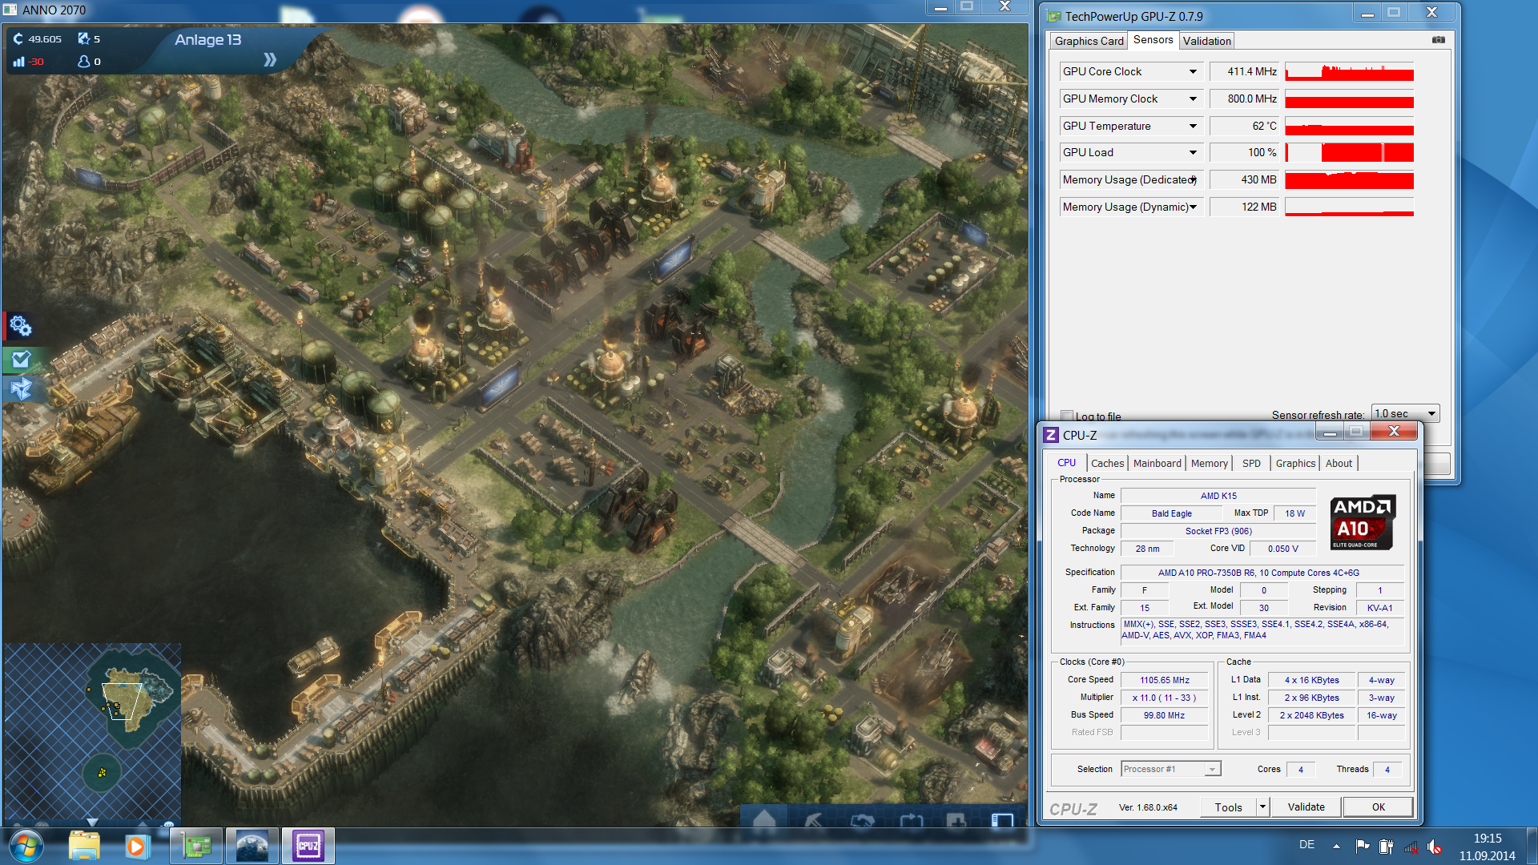
Task: Open the Memory Usage (Dynamic) dropdown
Action: tap(1193, 207)
